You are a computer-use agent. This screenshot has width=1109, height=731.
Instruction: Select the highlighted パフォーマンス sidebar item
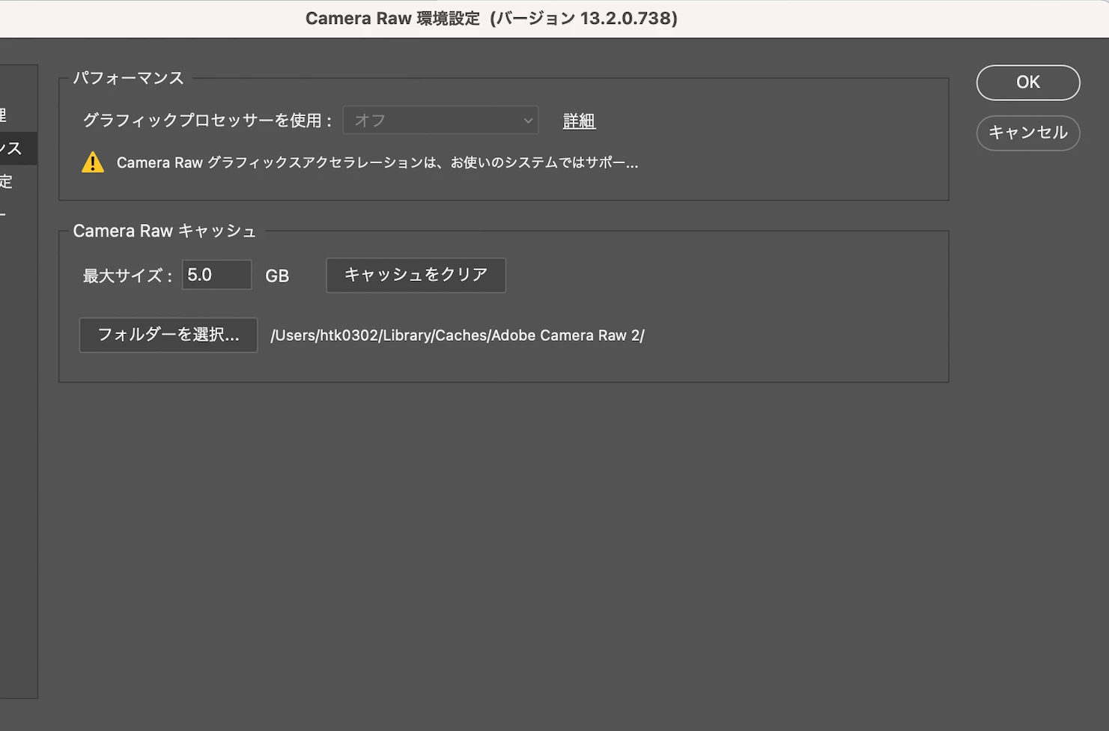(x=18, y=148)
